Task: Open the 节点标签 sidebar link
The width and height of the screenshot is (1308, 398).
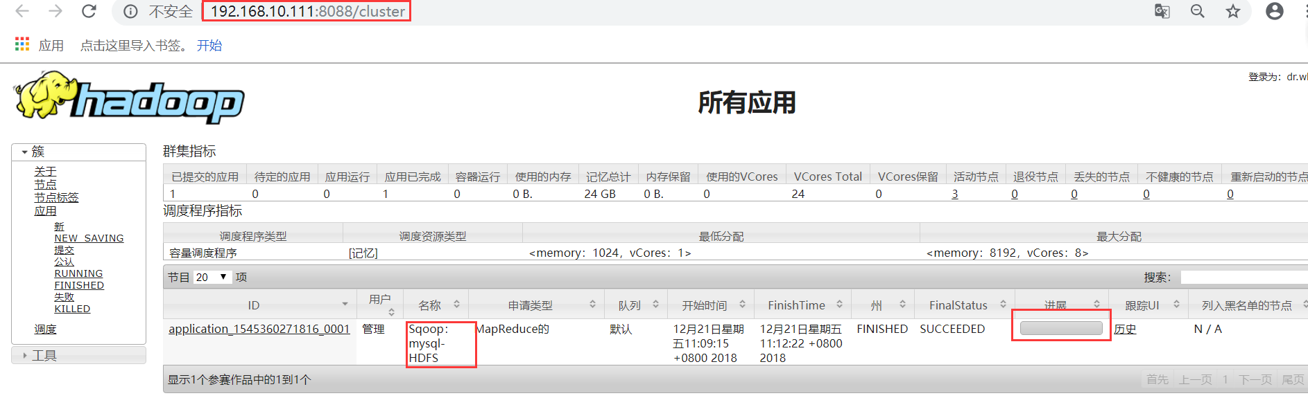Action: click(56, 198)
